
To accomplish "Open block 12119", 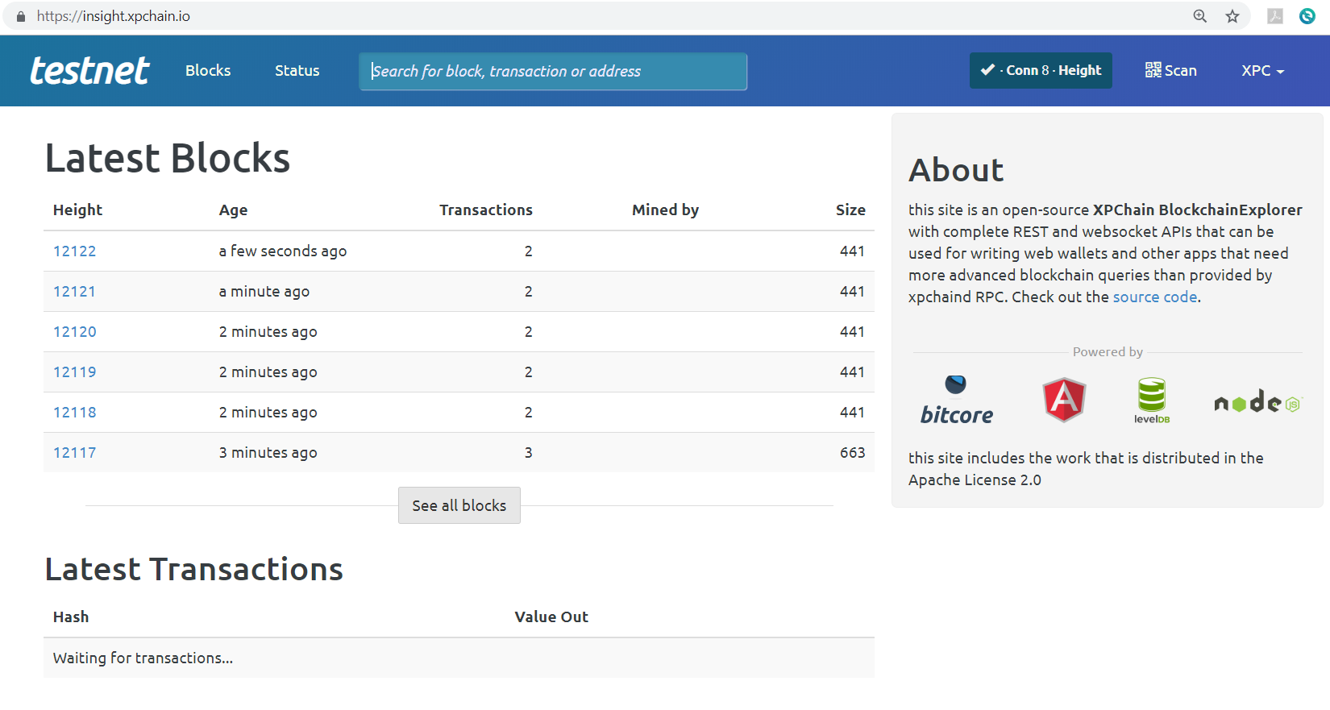I will coord(75,372).
